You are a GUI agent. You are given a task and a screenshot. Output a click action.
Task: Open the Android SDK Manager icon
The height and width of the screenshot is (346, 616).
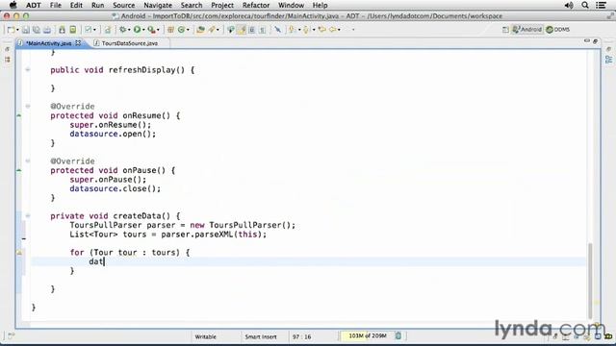pos(62,30)
